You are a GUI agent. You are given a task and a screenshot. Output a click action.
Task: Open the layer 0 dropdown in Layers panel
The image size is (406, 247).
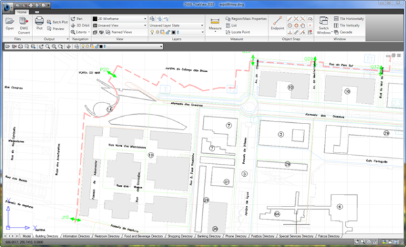pos(202,32)
